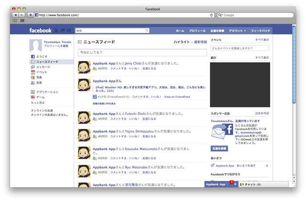Focus the どんなイベントを開催しますか？ event field
Image resolution: width=306 pixels, height=201 pixels.
click(240, 48)
